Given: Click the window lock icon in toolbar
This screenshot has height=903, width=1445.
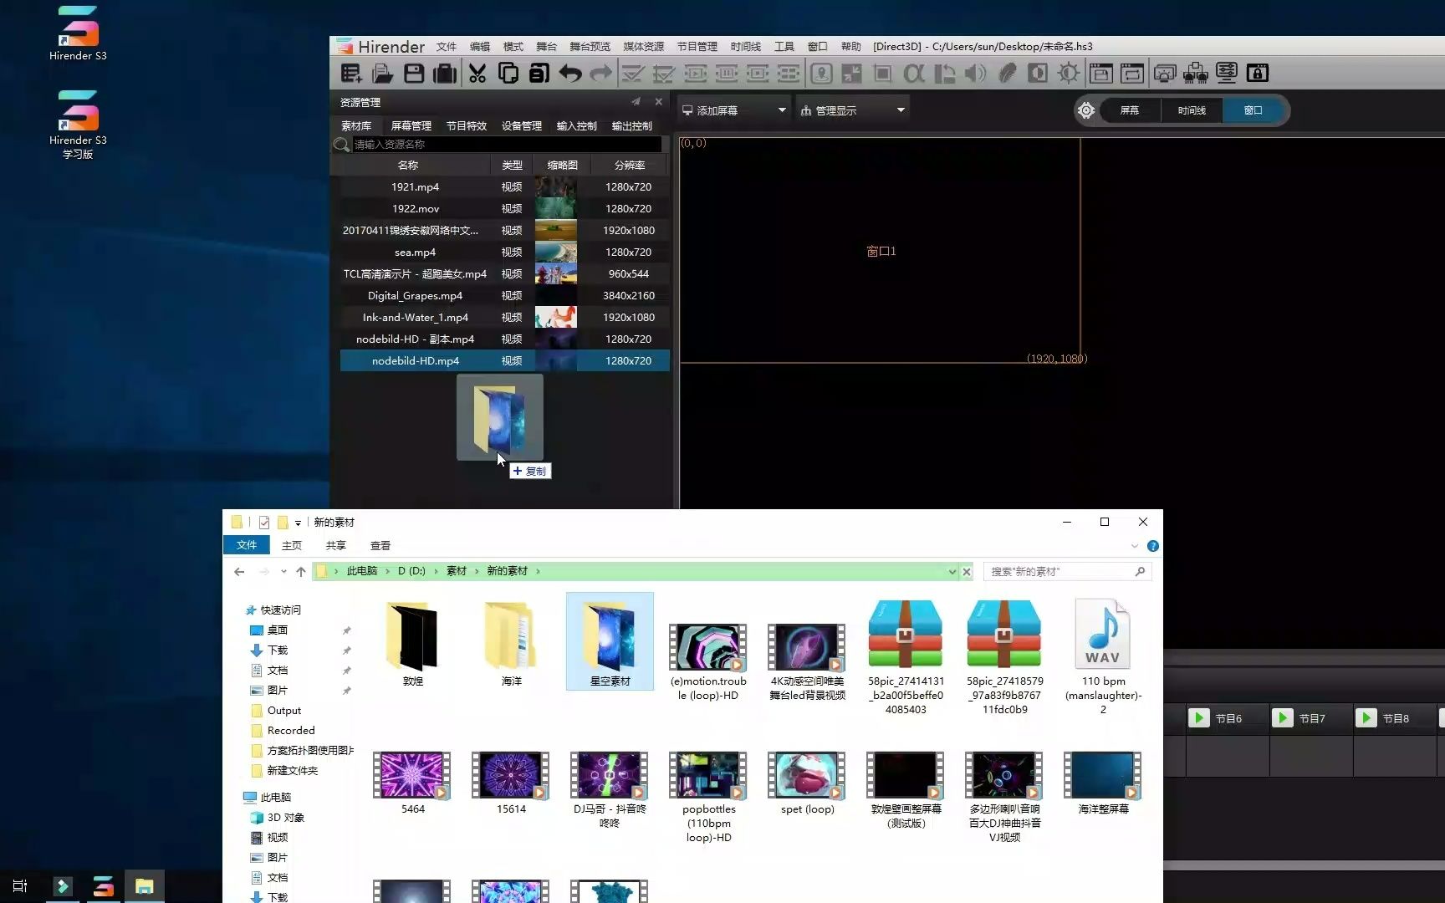Looking at the screenshot, I should coord(1258,74).
